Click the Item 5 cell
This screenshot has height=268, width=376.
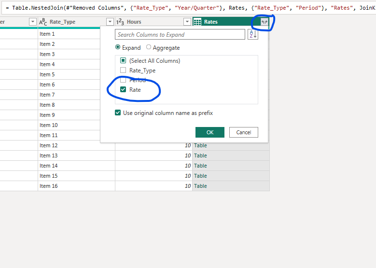pyautogui.click(x=69, y=74)
